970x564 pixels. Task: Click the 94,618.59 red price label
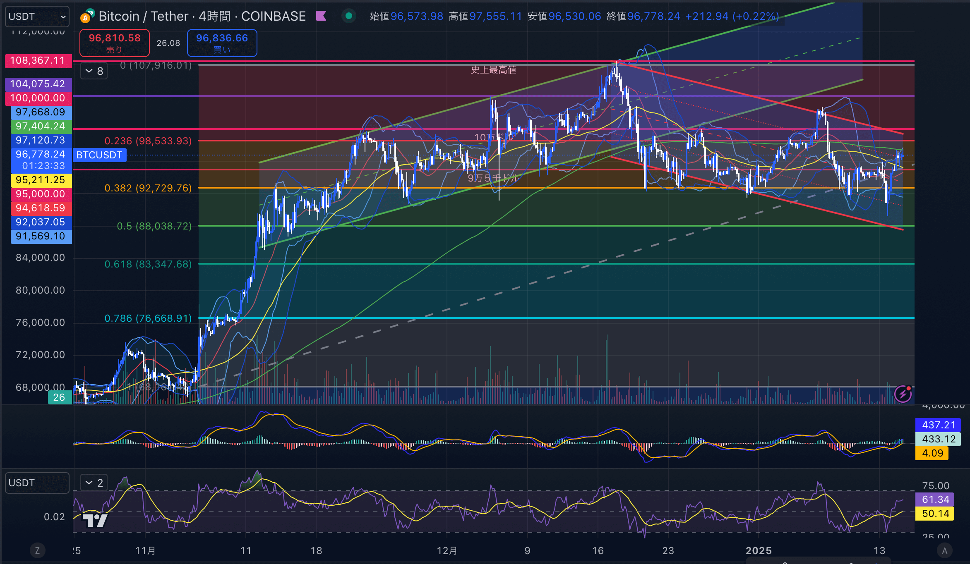pos(41,208)
